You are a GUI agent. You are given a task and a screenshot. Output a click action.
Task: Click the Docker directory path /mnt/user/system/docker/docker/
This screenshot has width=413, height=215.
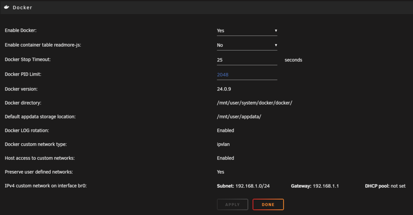254,103
